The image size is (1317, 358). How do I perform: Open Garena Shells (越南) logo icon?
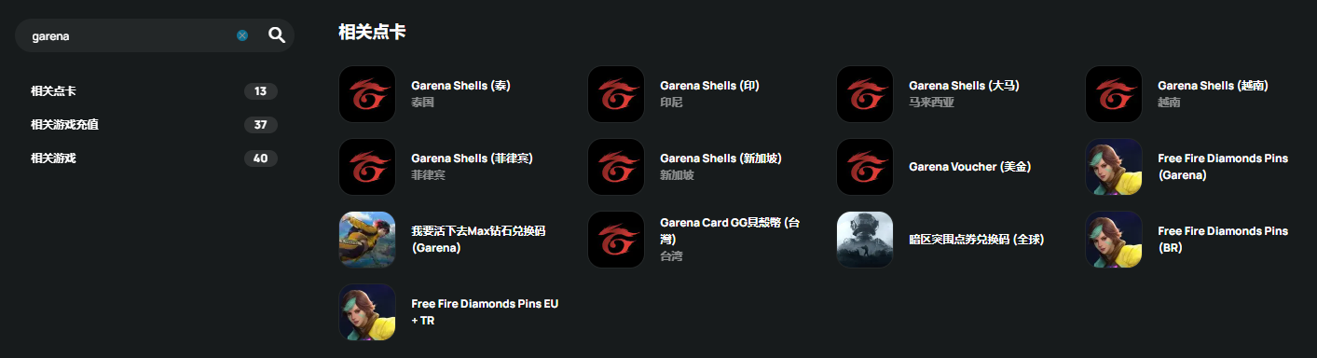1114,94
